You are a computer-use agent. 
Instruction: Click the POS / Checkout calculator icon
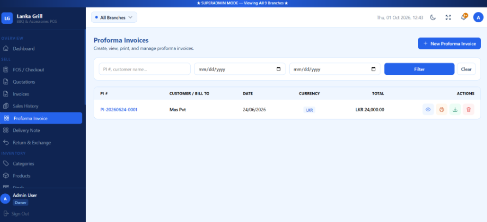(x=5, y=69)
